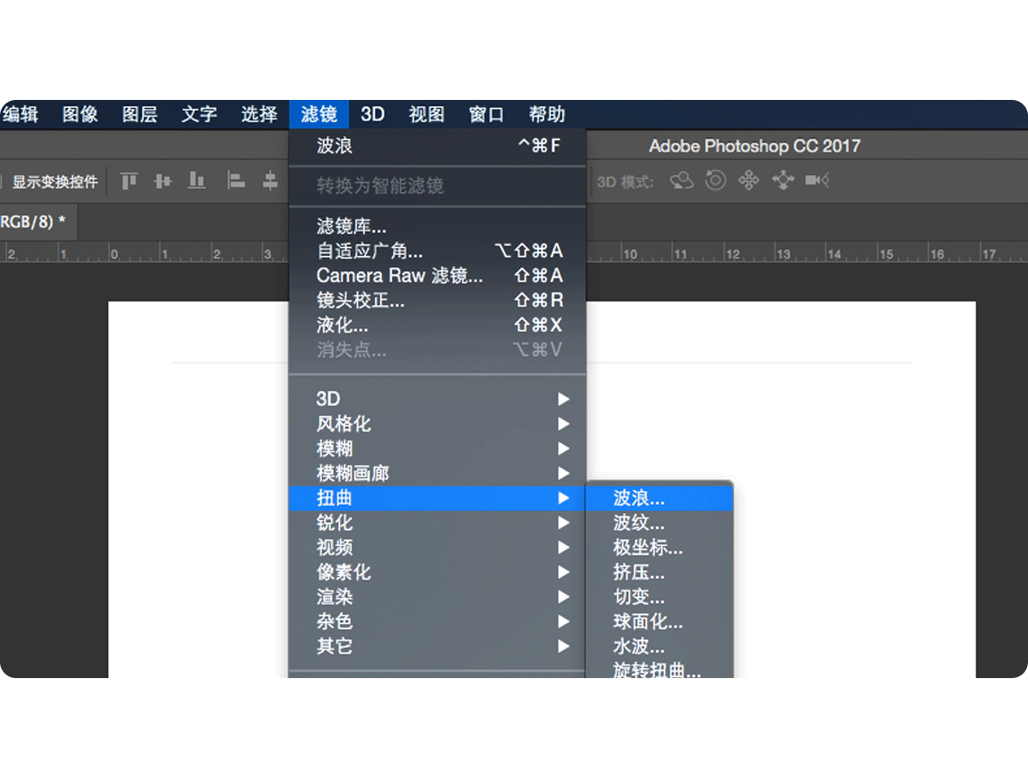Select 极坐标... in distort submenu
This screenshot has width=1028, height=778.
coord(659,547)
